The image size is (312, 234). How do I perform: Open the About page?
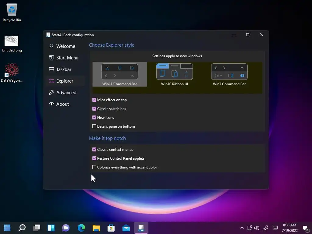pyautogui.click(x=66, y=104)
